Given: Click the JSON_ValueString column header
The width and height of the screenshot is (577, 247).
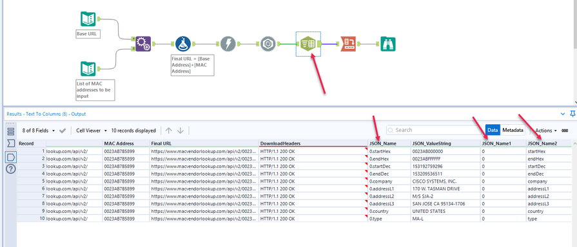Looking at the screenshot, I should tap(445, 143).
